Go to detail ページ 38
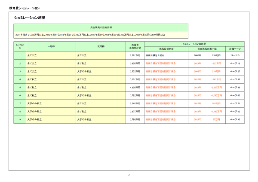The image size is (258, 182). (x=235, y=79)
